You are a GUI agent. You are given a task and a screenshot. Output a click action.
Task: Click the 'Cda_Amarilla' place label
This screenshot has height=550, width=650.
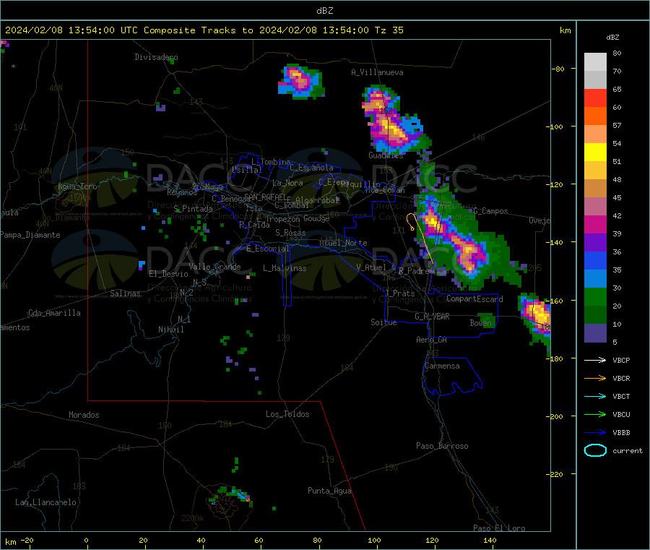pyautogui.click(x=54, y=313)
